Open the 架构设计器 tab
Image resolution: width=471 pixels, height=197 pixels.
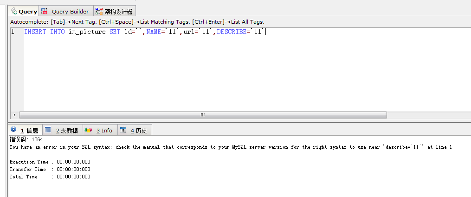click(118, 12)
